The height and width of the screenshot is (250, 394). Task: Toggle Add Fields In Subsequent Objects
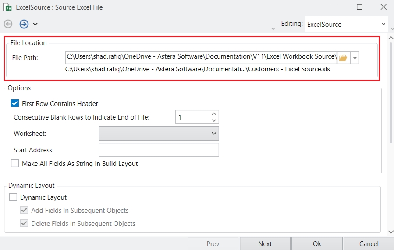(x=24, y=210)
